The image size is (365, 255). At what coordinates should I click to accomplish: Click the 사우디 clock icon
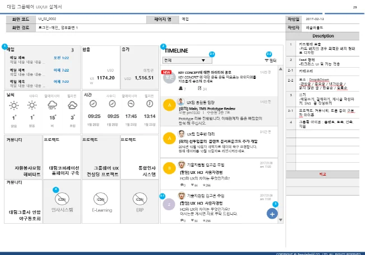click(x=112, y=103)
